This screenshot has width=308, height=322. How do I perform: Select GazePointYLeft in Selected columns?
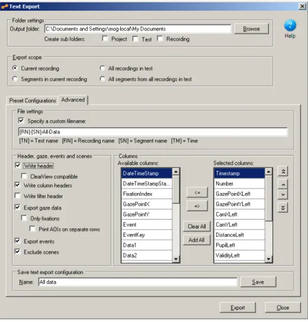click(239, 204)
